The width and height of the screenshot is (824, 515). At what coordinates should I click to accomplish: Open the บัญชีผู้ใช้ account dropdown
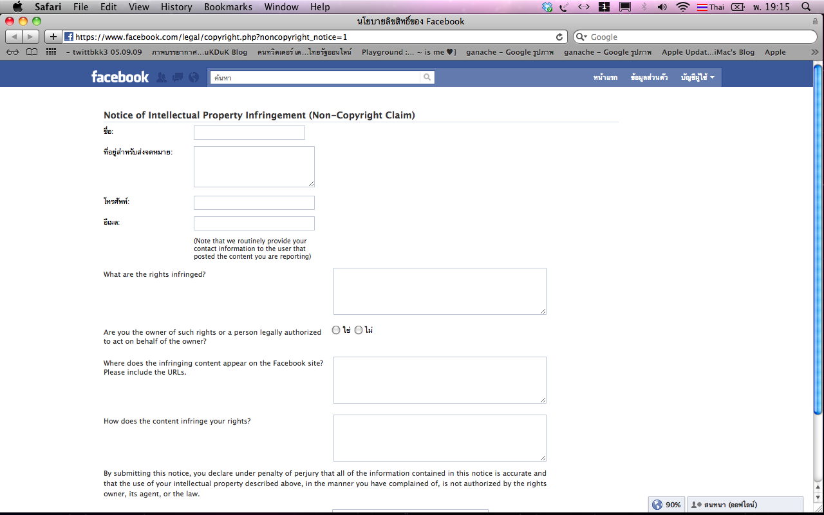698,77
